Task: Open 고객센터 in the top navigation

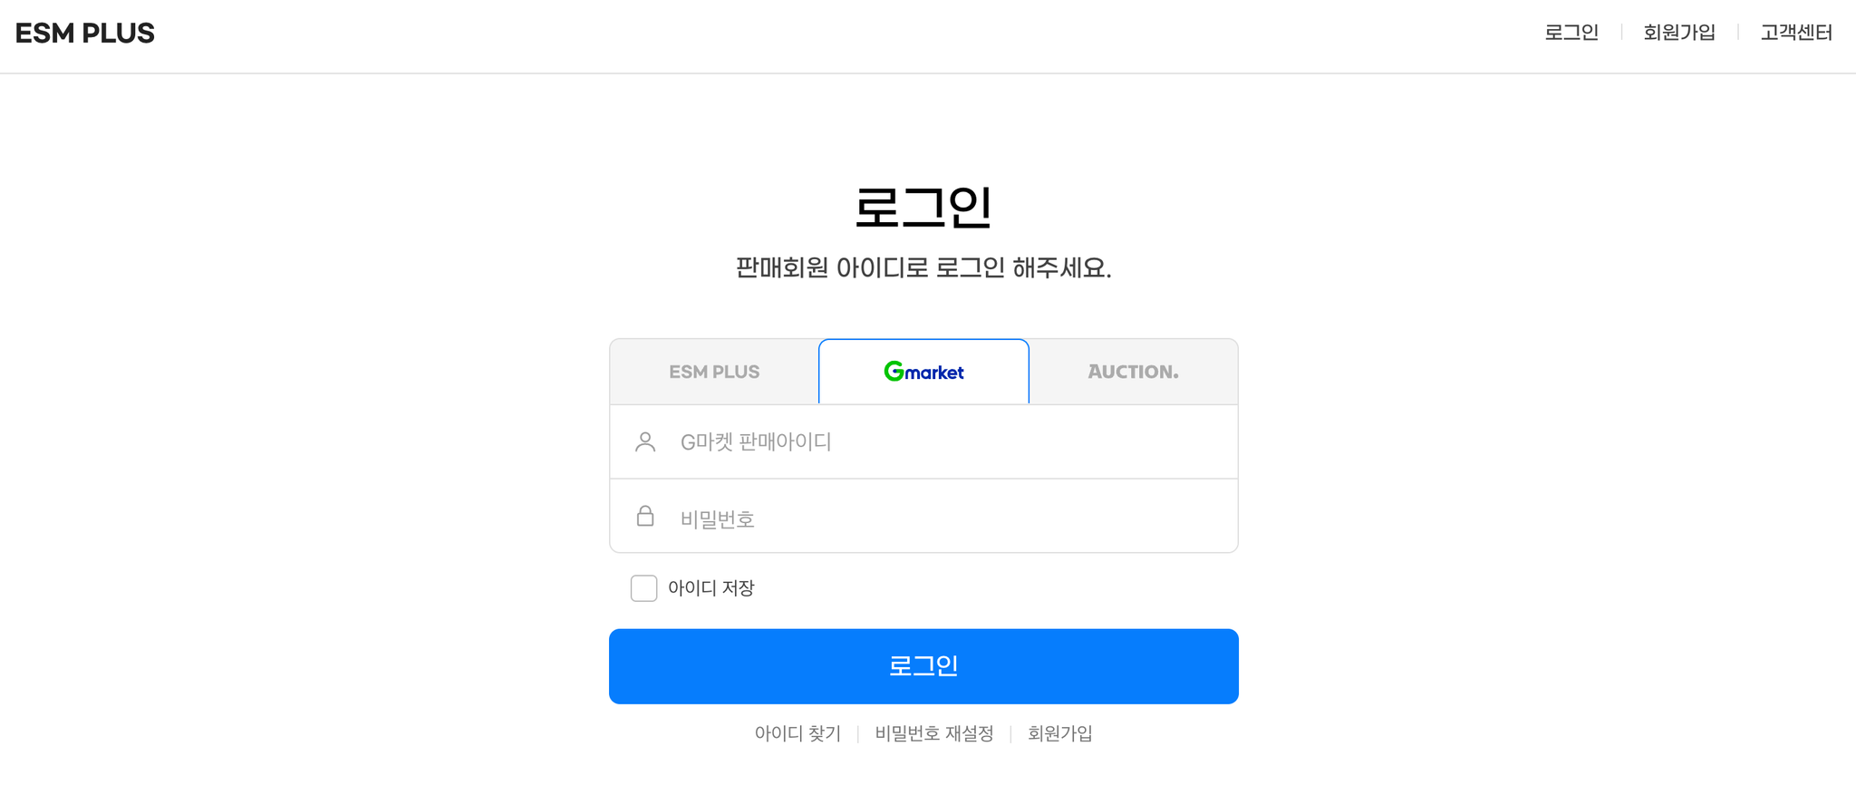Action: click(x=1796, y=33)
